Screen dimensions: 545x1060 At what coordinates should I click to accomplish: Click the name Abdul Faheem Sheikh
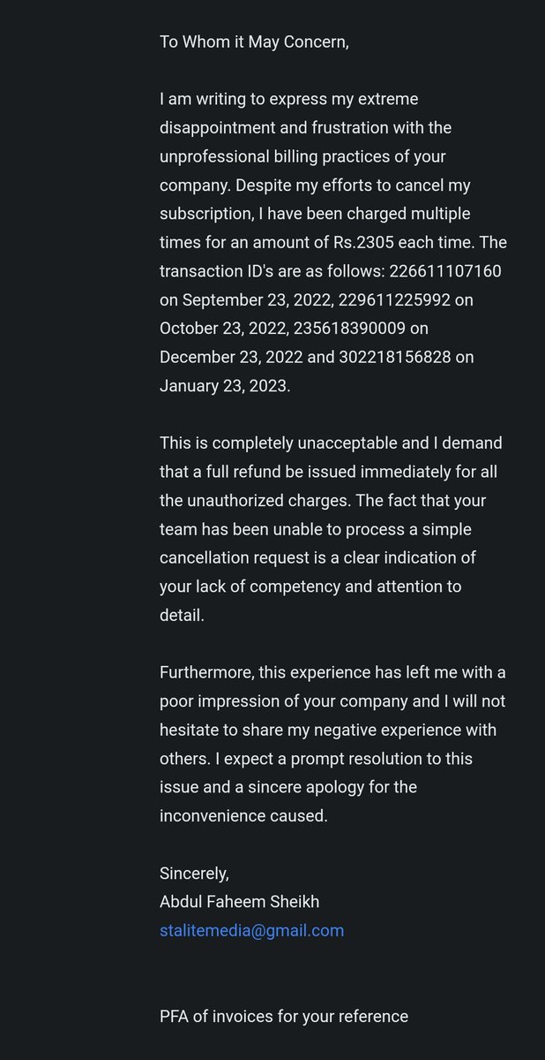239,902
